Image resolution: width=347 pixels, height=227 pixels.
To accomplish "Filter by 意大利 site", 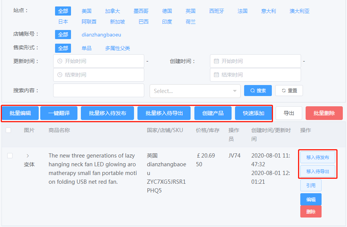I will pos(268,11).
